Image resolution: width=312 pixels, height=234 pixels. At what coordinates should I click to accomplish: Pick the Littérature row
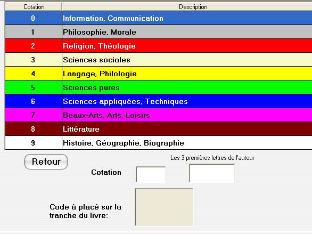click(158, 129)
